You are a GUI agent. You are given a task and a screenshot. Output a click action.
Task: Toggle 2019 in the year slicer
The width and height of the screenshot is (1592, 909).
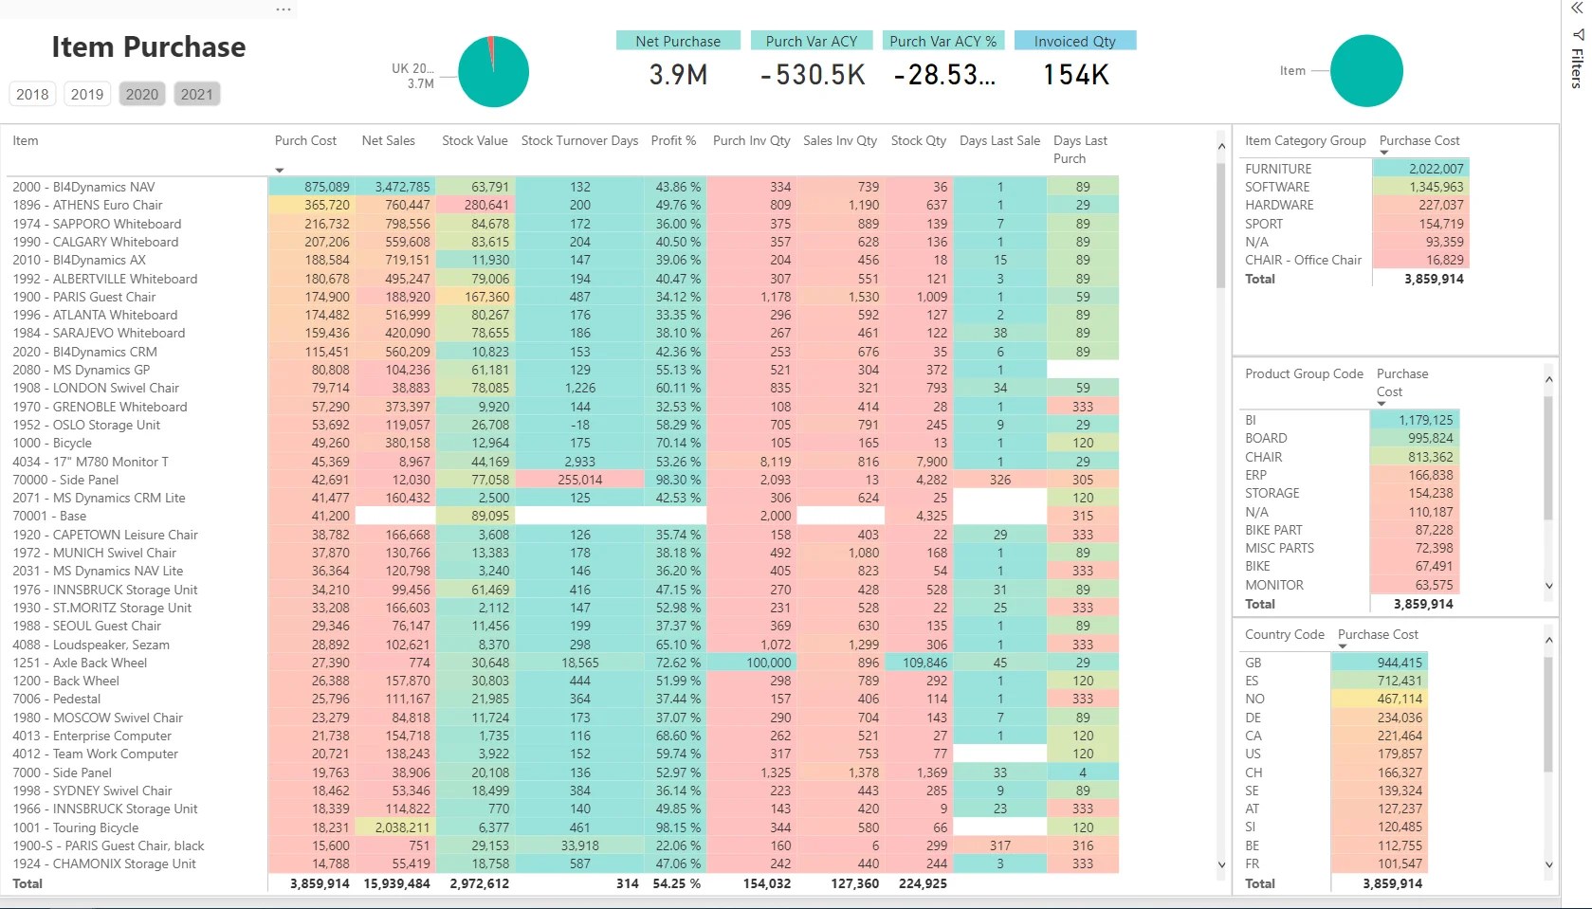point(86,94)
